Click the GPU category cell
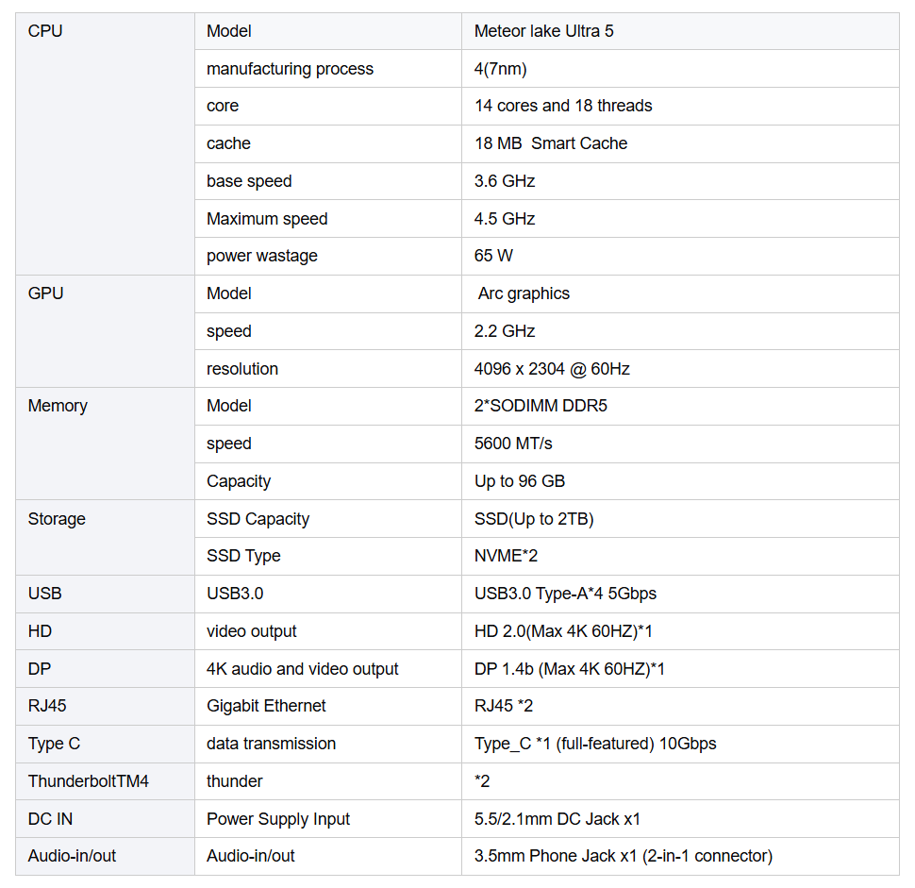Screen dimensions: 915x888 45,293
